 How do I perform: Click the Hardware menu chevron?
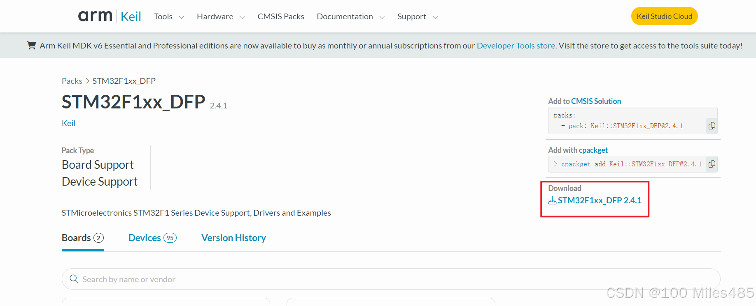(x=242, y=17)
